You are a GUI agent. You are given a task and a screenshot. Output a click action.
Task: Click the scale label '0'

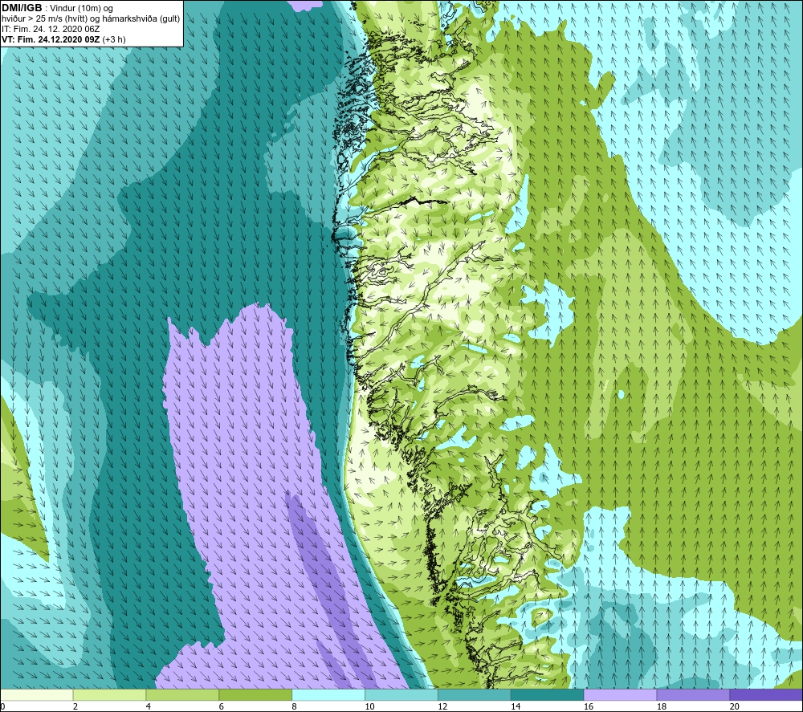point(2,706)
